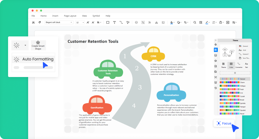Viewport: 259px width, 139px height.
Task: Open History panel in right sidebar
Action: click(x=216, y=88)
